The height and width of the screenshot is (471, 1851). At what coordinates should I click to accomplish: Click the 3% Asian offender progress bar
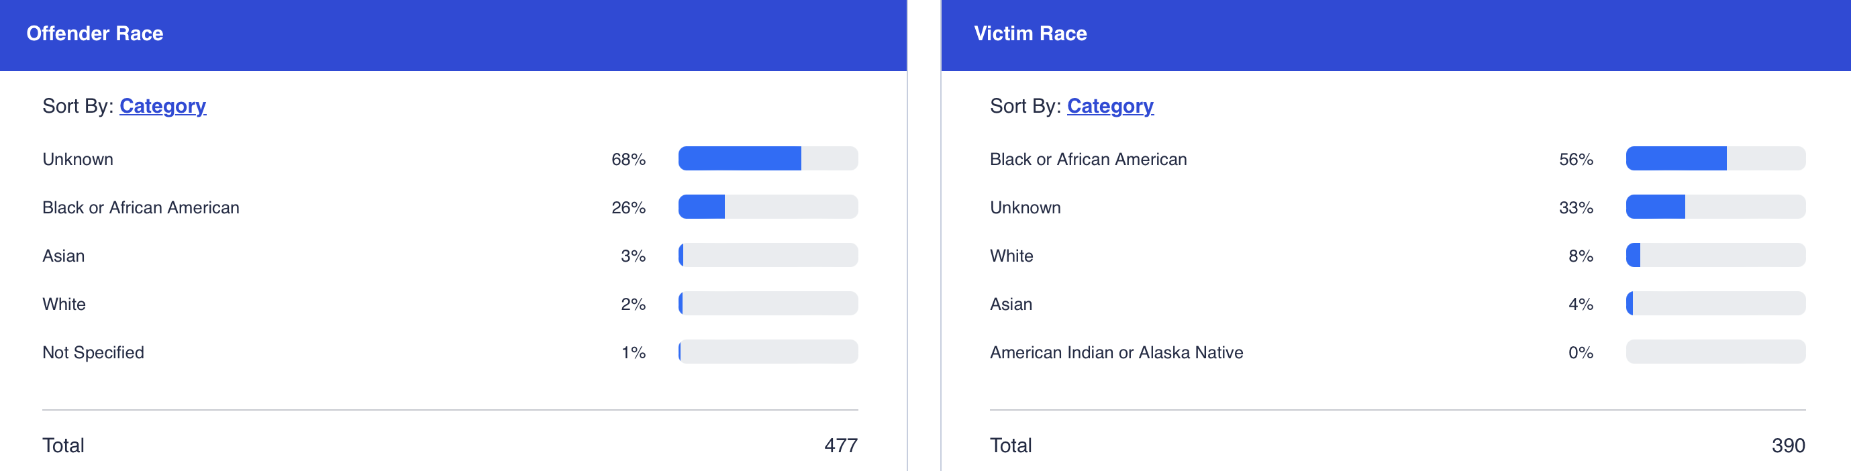click(767, 255)
